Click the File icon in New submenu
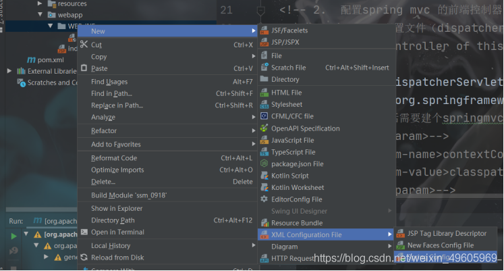Screen dimensions: 504x271 click(264, 55)
